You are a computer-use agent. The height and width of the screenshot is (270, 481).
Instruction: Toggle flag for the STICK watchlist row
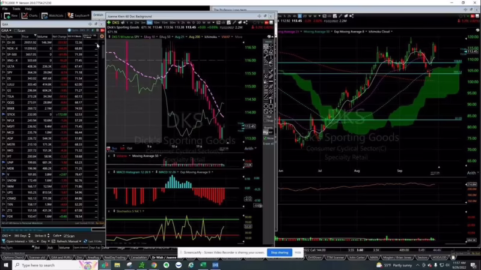4,114
